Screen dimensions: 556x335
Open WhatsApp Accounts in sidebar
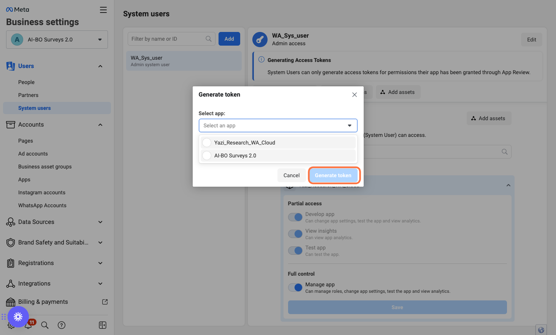point(42,205)
